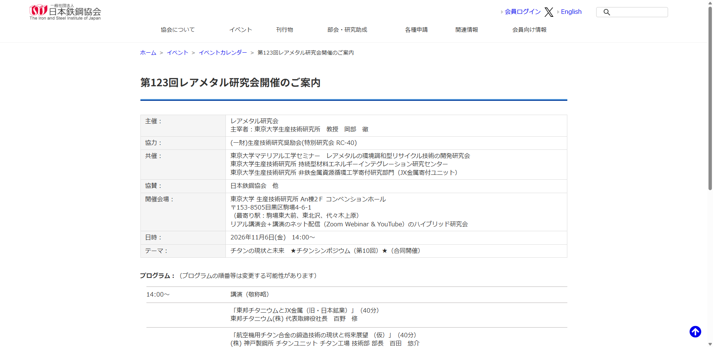The image size is (713, 347).
Task: Switch to the English site link
Action: point(571,12)
